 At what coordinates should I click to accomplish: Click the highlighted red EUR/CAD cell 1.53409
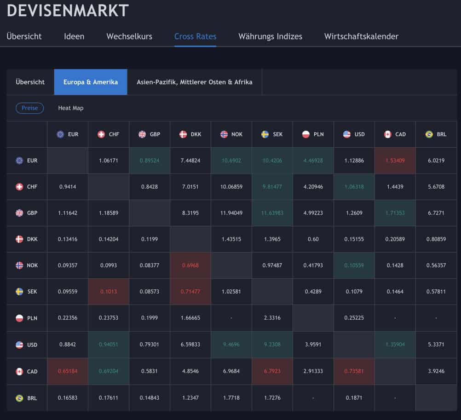pos(395,160)
